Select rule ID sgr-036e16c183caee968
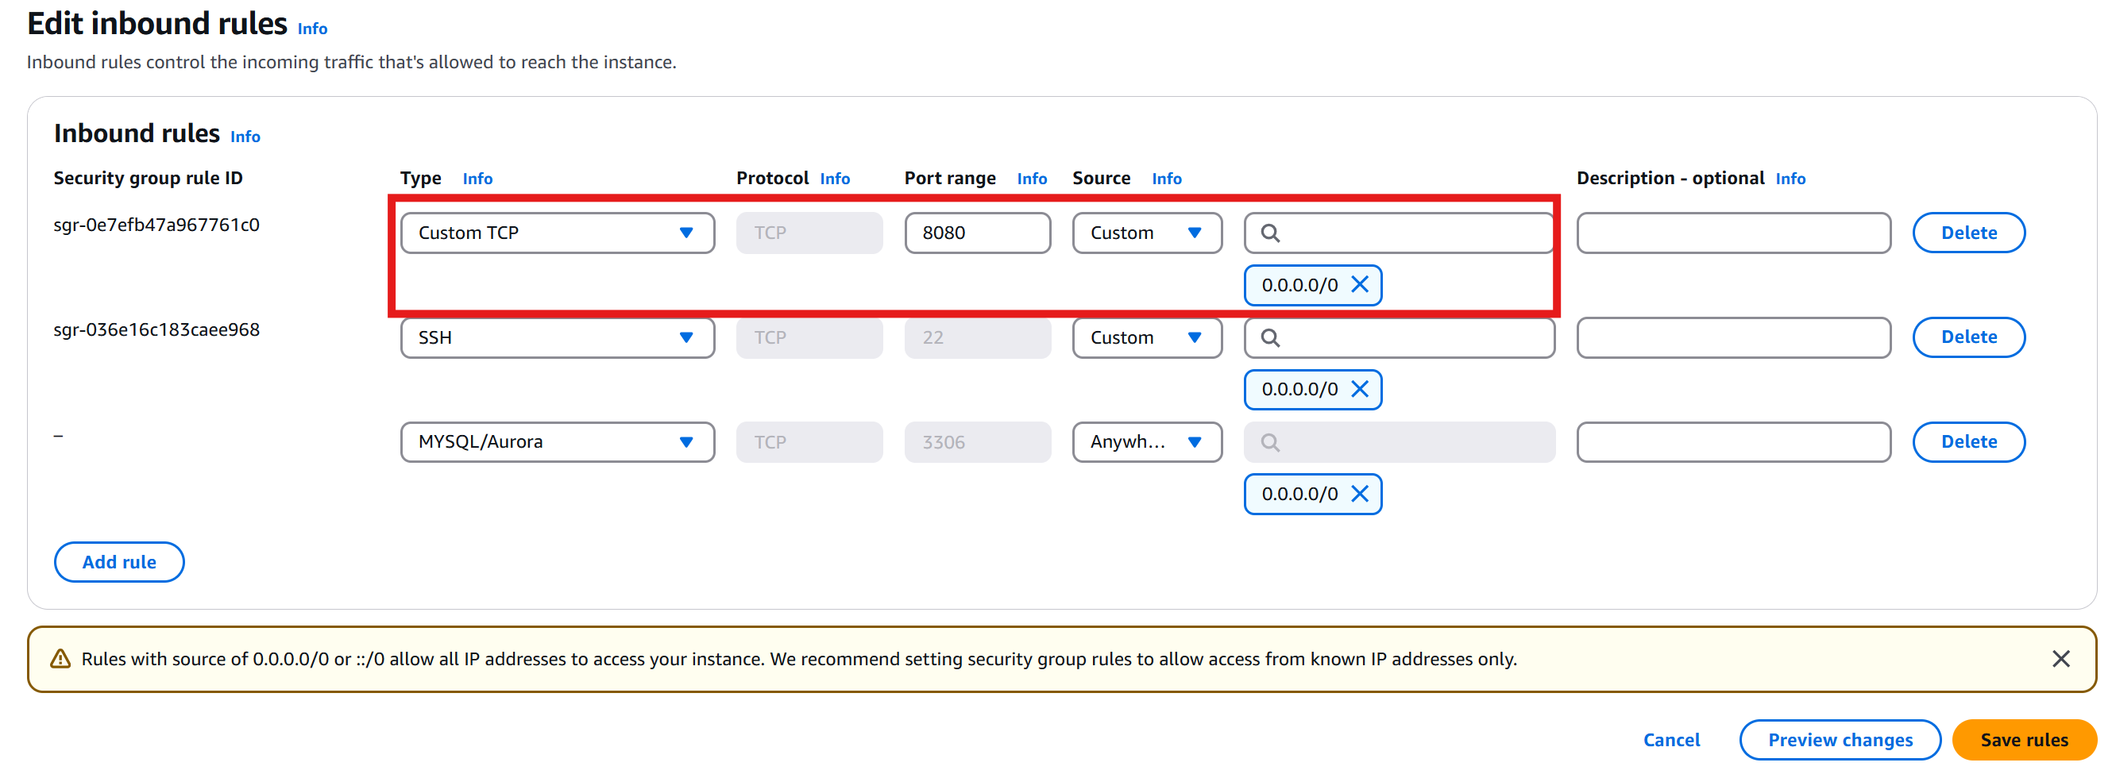 (x=157, y=330)
